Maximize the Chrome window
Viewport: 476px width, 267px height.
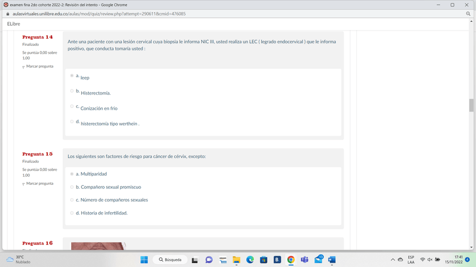tap(452, 5)
